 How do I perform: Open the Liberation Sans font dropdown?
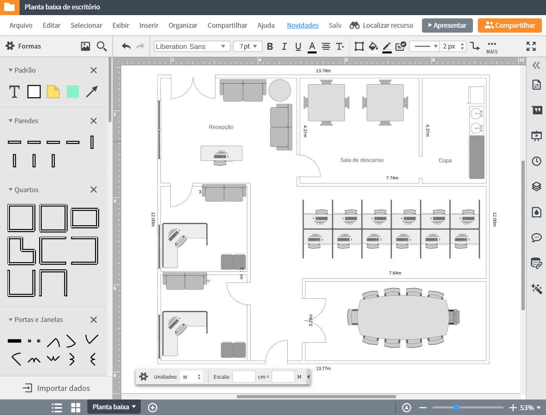pyautogui.click(x=191, y=47)
